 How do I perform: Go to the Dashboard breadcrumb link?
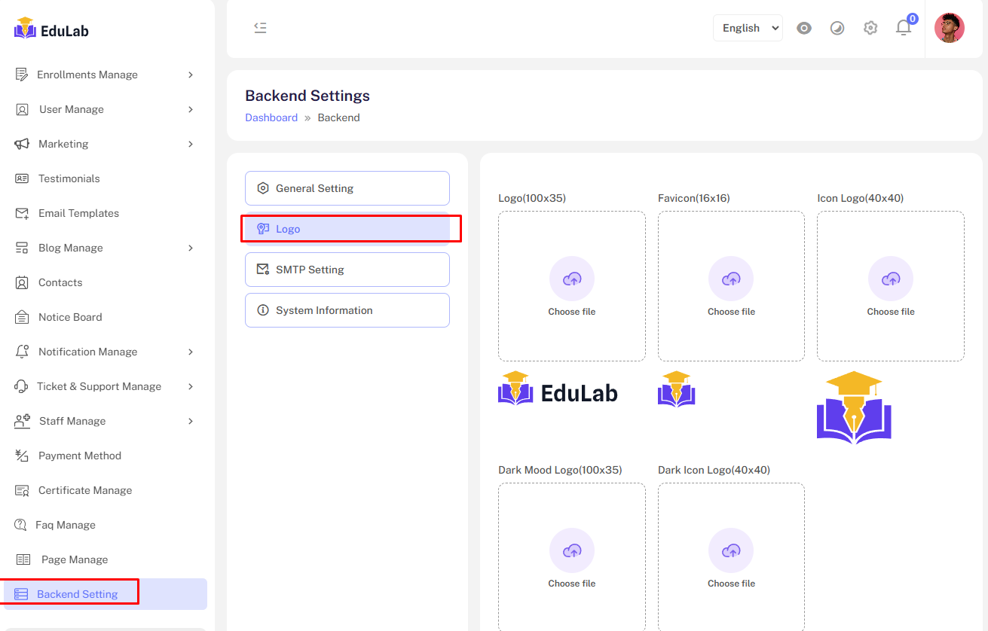pyautogui.click(x=271, y=117)
